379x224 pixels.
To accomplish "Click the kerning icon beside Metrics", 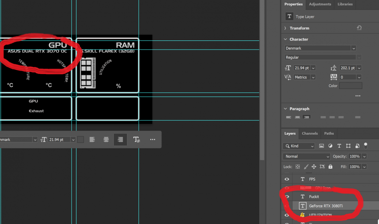I will 288,77.
